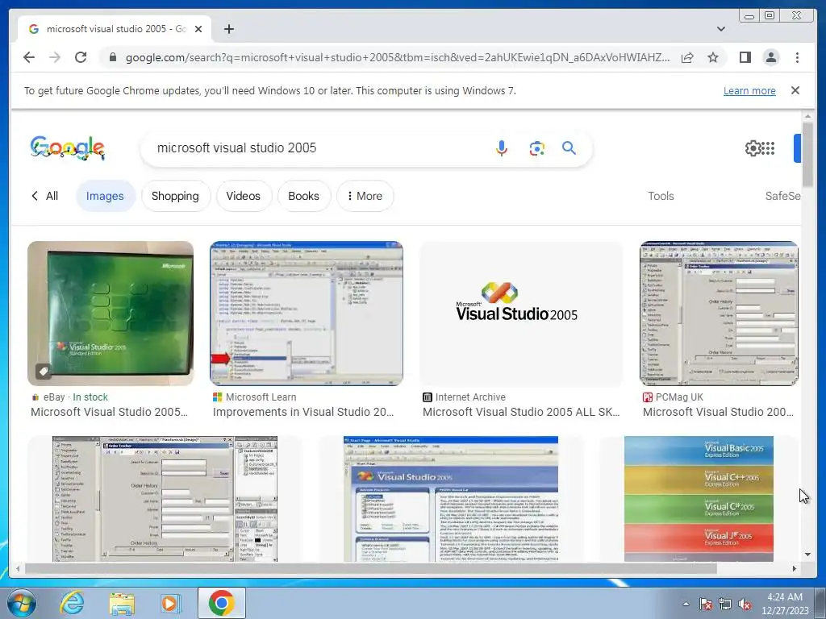
Task: Go back to the previous page
Action: [29, 57]
